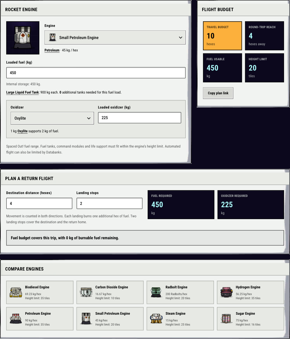Click the Petroleum Engine icon in compare list

pyautogui.click(x=16, y=319)
